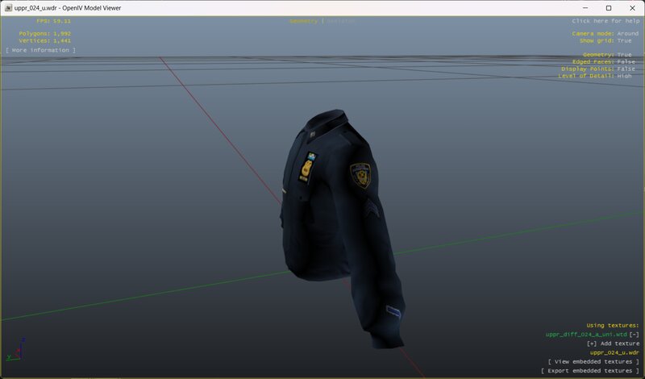Click Export embedded textures
Image resolution: width=645 pixels, height=379 pixels.
590,371
